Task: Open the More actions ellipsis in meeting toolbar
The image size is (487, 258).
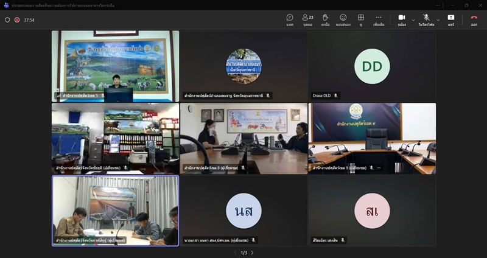Action: [379, 19]
